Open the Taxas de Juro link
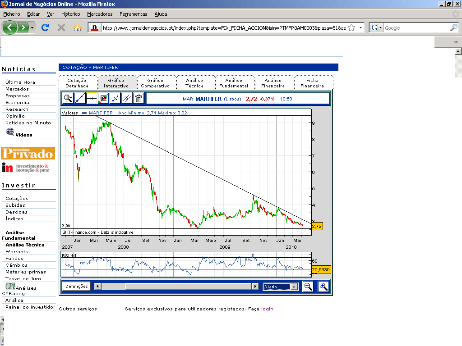This screenshot has height=346, width=462. pos(23,278)
